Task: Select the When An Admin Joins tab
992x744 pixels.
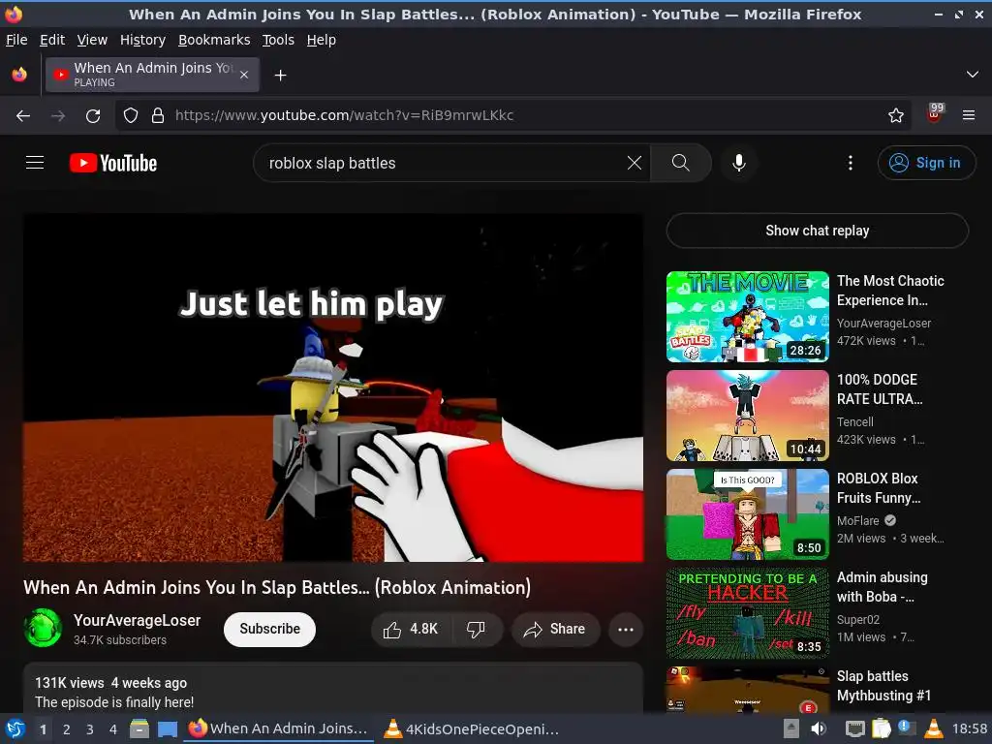Action: (152, 75)
